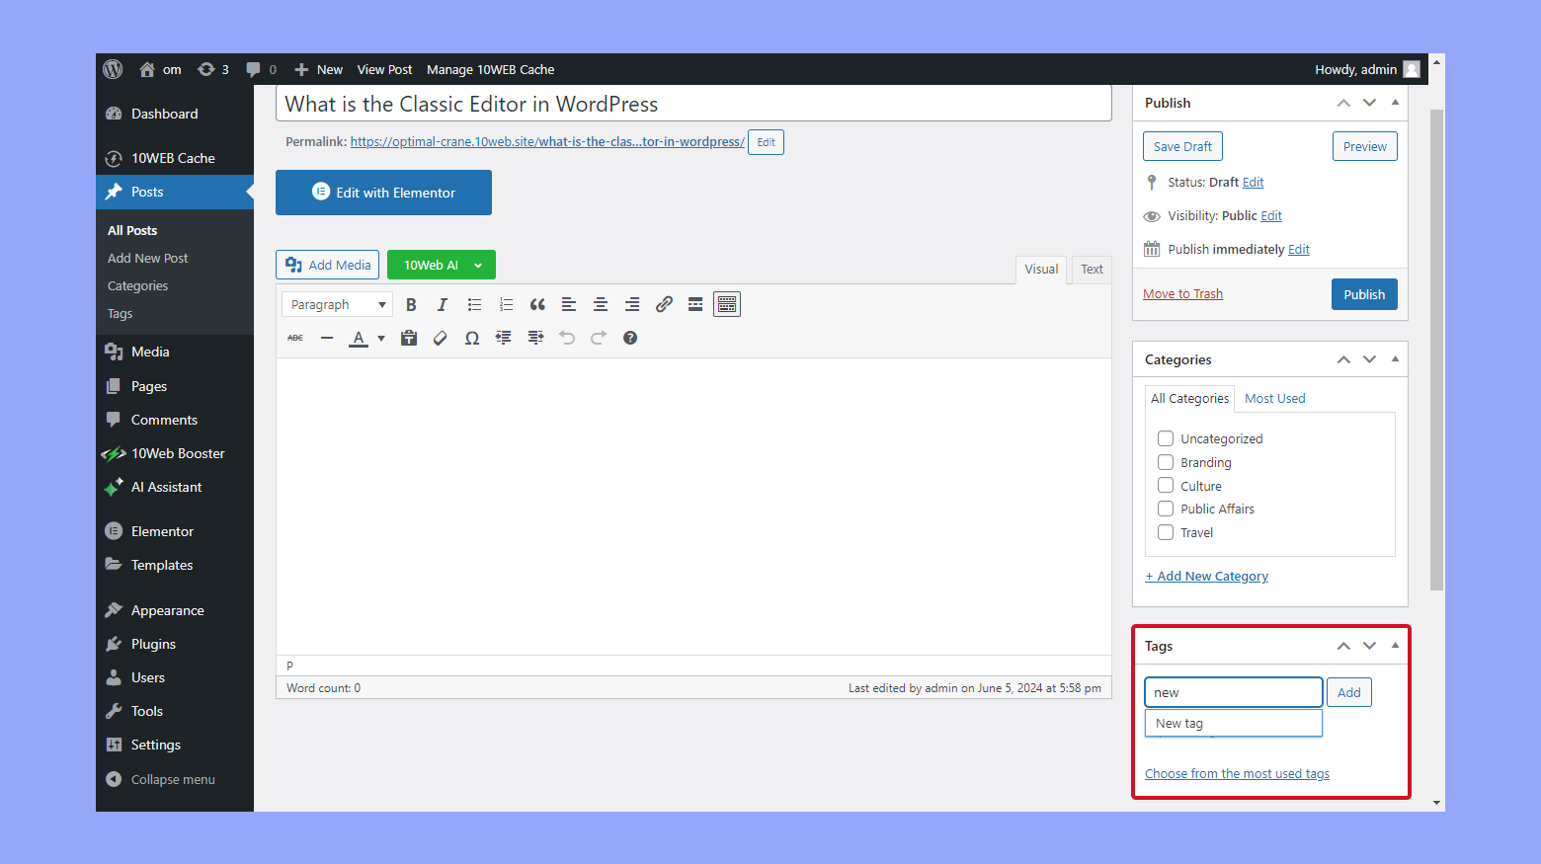Click into the tag name input field
This screenshot has width=1541, height=864.
pyautogui.click(x=1233, y=692)
